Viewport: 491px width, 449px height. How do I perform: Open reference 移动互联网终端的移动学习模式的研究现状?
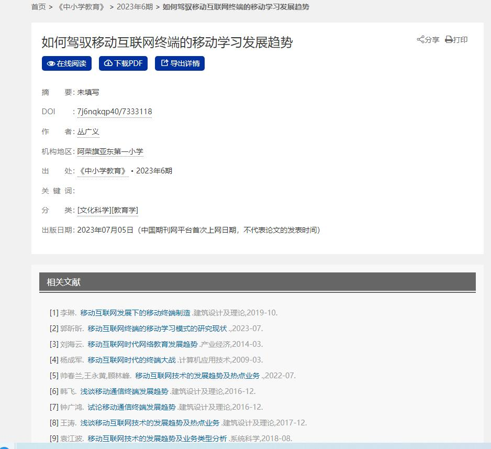pyautogui.click(x=157, y=328)
